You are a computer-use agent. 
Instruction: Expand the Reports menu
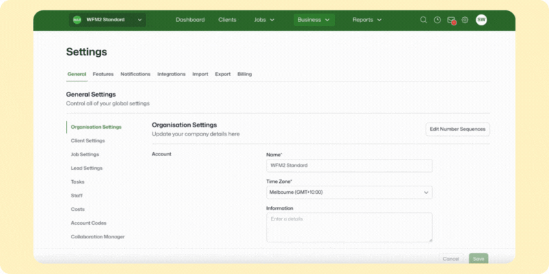367,20
